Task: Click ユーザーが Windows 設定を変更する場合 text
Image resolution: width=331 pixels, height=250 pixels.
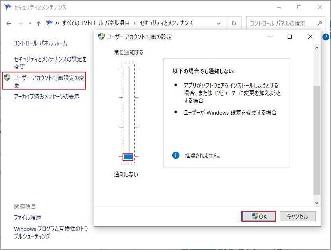Action: (230, 113)
